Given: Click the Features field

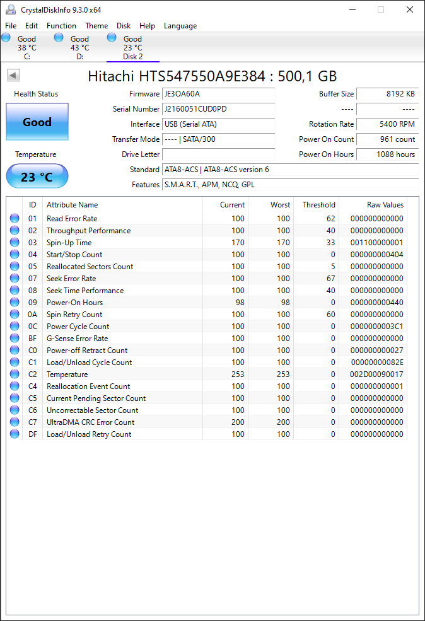Looking at the screenshot, I should [x=290, y=185].
